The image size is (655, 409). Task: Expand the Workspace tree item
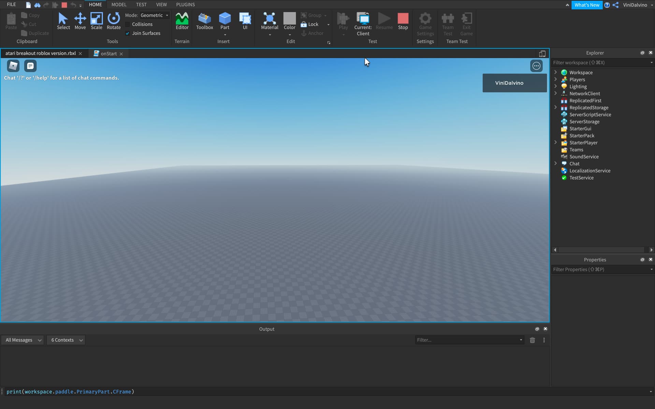click(x=556, y=72)
